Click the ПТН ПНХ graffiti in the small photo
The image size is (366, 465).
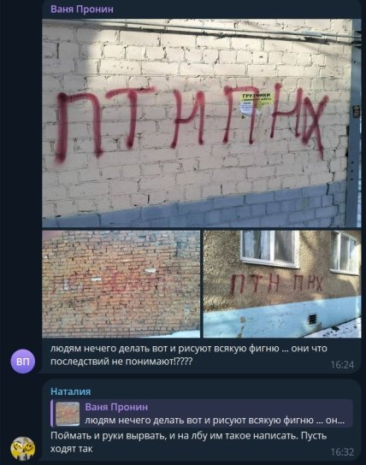[276, 285]
